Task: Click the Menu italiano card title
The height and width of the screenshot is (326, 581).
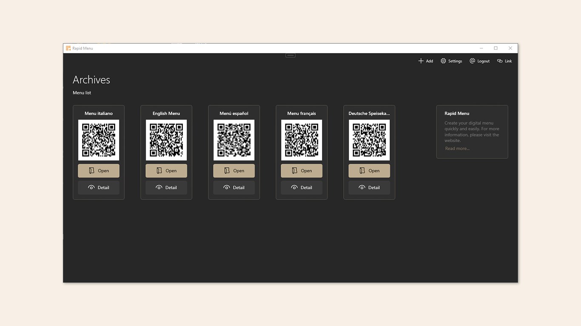Action: point(99,113)
